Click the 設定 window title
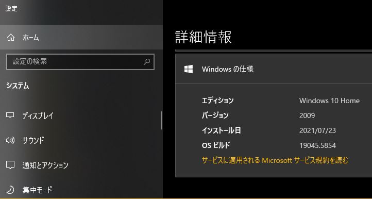This screenshot has width=372, height=199. click(x=11, y=9)
